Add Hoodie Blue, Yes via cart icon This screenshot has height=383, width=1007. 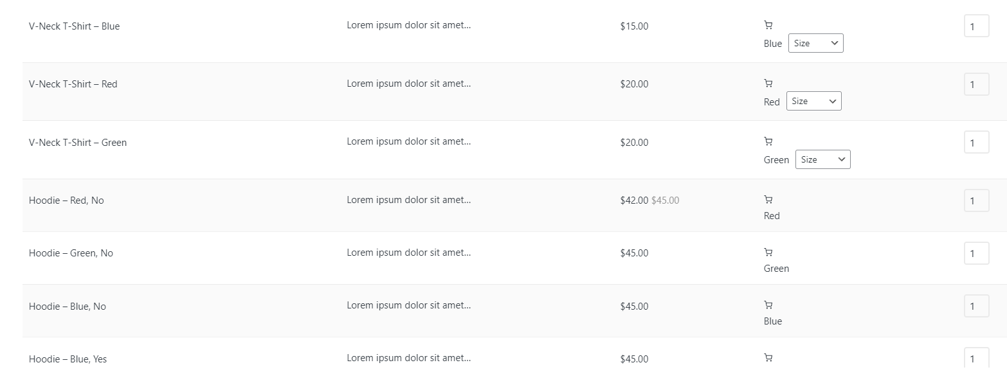pyautogui.click(x=768, y=358)
